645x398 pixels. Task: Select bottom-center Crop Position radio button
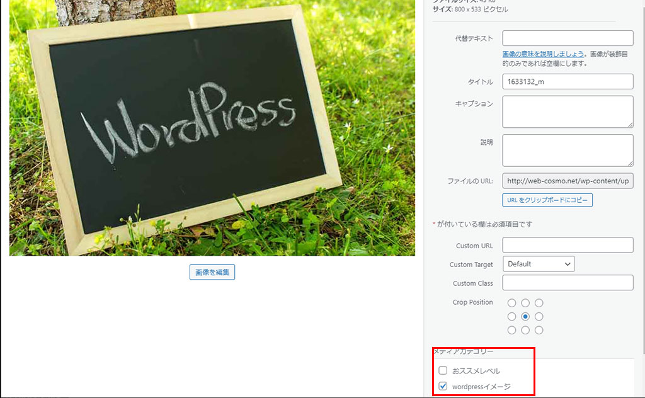click(525, 330)
